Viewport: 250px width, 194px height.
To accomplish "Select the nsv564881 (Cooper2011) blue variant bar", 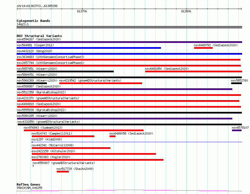I will 89,48.
